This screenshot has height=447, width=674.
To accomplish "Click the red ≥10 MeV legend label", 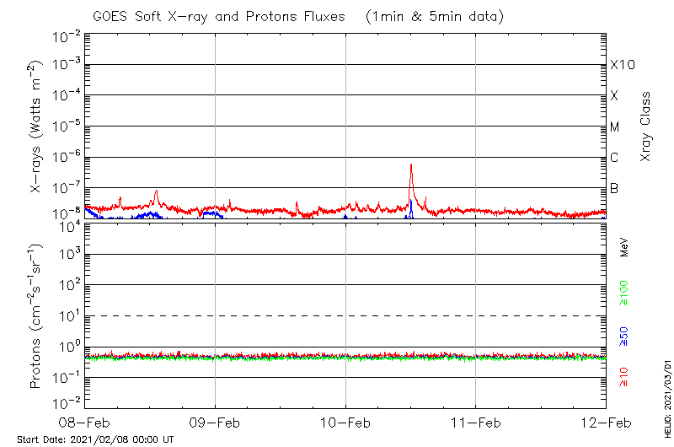I will [624, 377].
